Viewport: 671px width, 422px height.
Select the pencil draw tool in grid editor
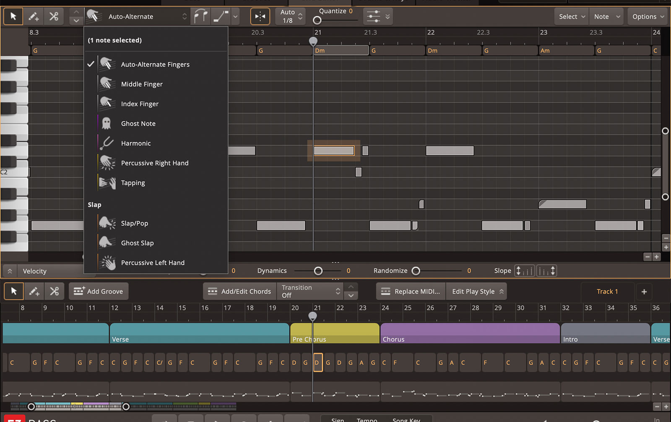33,17
